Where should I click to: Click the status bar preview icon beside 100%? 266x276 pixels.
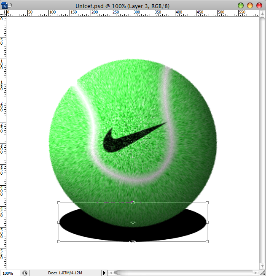click(25, 273)
